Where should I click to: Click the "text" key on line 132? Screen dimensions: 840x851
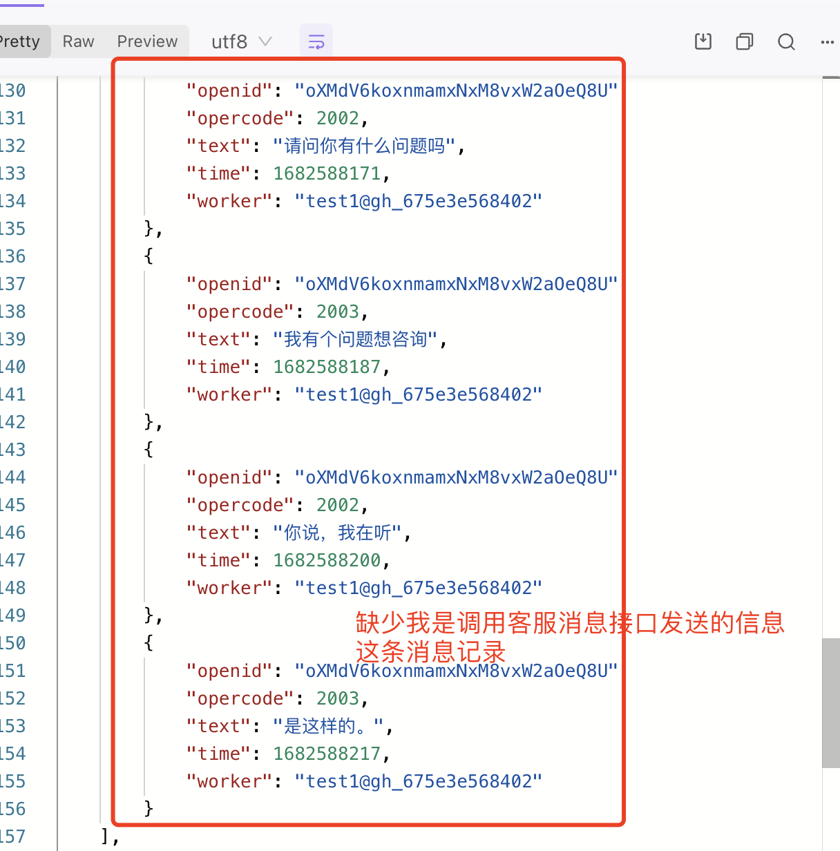218,146
